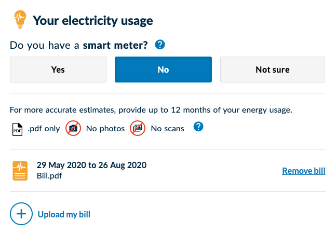Click the circled plus upload icon
This screenshot has height=234, width=335.
21,214
